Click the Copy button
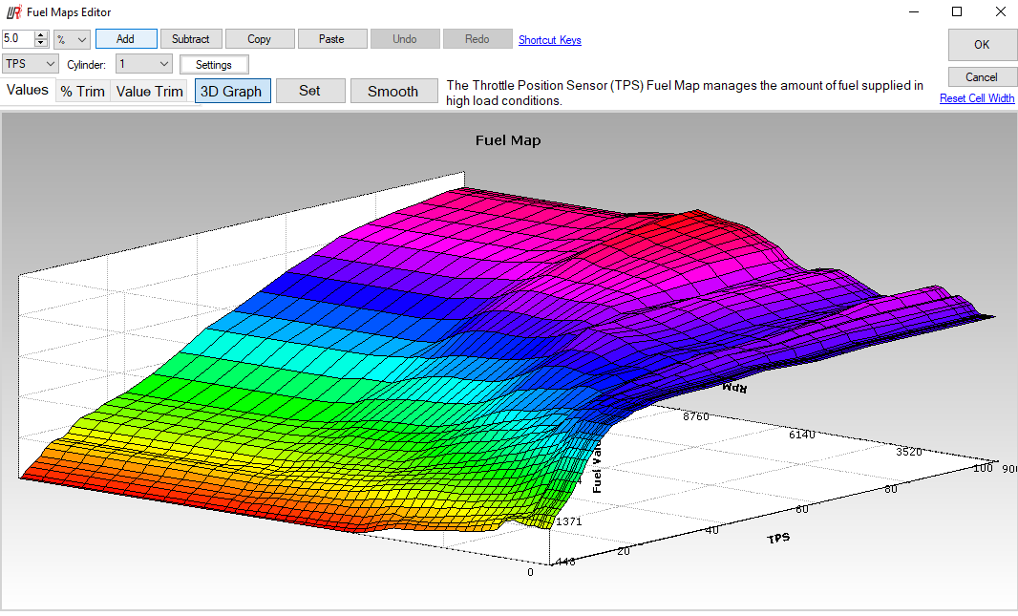1018x616 pixels. [259, 39]
